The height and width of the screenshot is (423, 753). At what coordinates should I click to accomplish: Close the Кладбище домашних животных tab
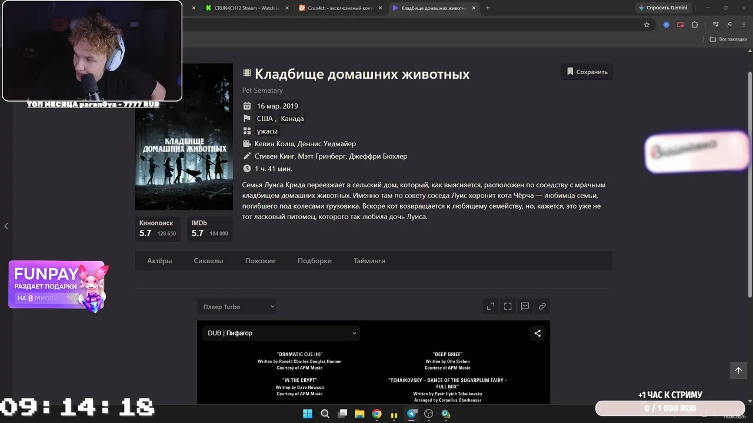(x=474, y=8)
